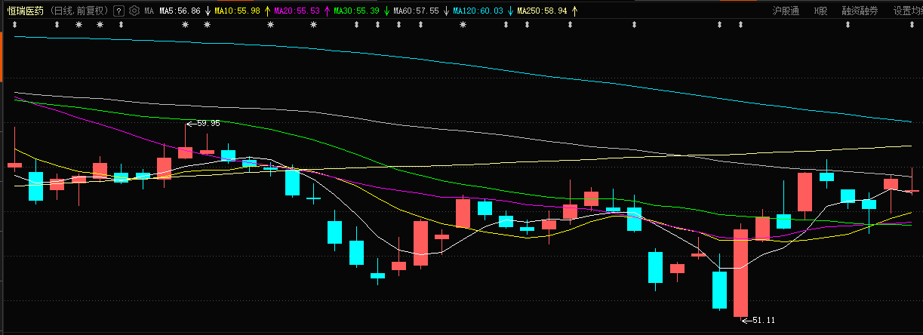The height and width of the screenshot is (335, 923).
Task: Open the 设置均线 moving average settings
Action: 907,11
